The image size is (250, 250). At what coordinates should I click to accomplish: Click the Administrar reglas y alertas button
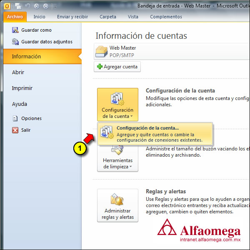point(117,205)
